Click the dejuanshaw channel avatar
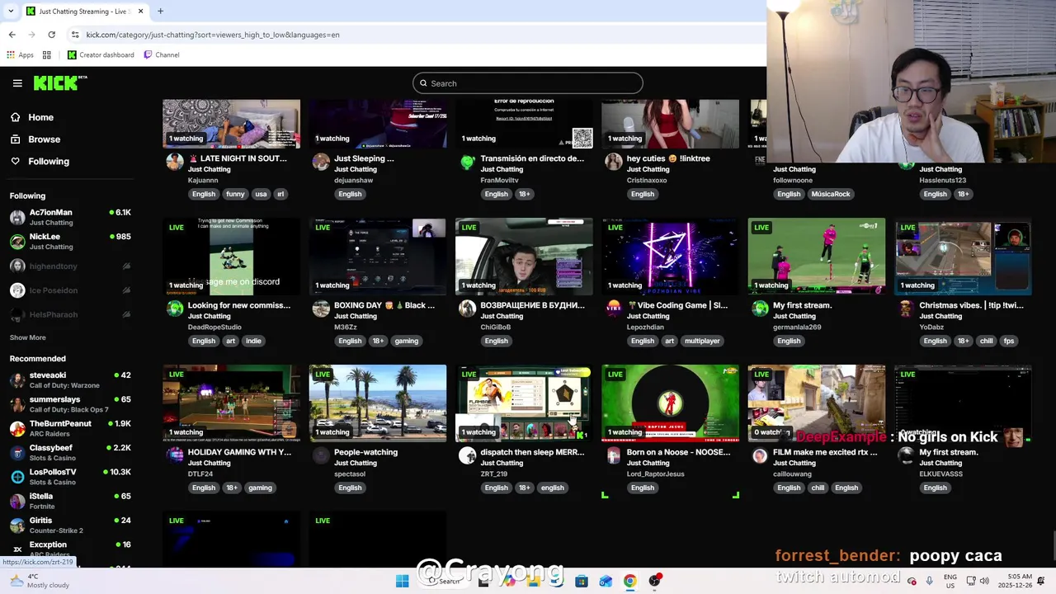This screenshot has width=1056, height=594. tap(321, 162)
